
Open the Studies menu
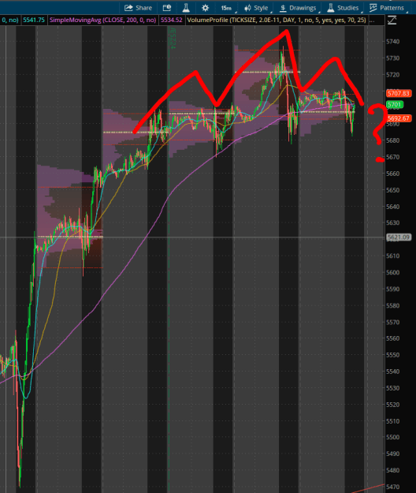[344, 8]
